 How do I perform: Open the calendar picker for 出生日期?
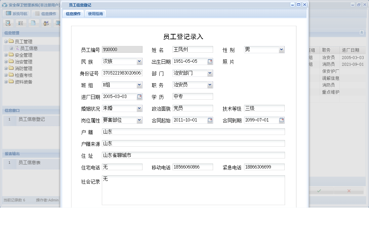pyautogui.click(x=210, y=61)
